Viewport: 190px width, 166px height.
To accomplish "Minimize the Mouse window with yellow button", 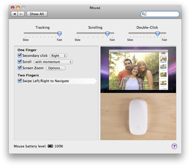I will 18,8.
